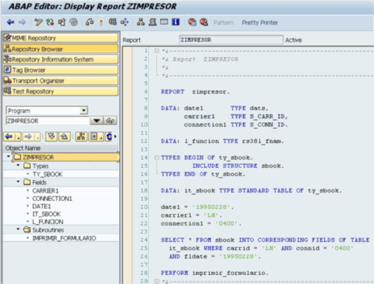Screen dimensions: 374x284
Task: Collapse the comment block at line 29
Action: point(156,281)
